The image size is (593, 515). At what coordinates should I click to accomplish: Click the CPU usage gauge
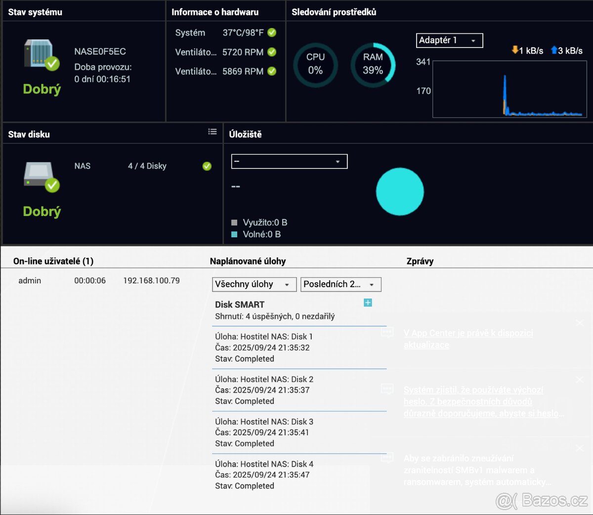click(x=315, y=65)
